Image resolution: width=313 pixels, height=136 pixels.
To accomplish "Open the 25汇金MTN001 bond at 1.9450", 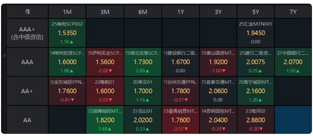I will tap(256, 33).
